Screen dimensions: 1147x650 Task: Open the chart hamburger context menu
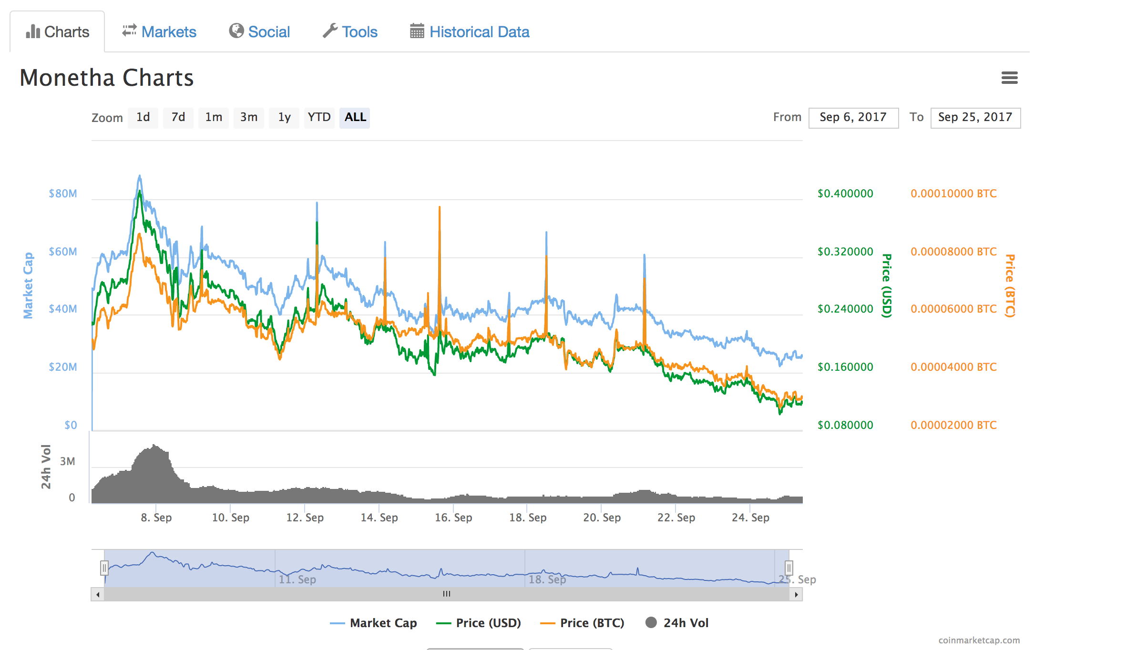[1009, 78]
